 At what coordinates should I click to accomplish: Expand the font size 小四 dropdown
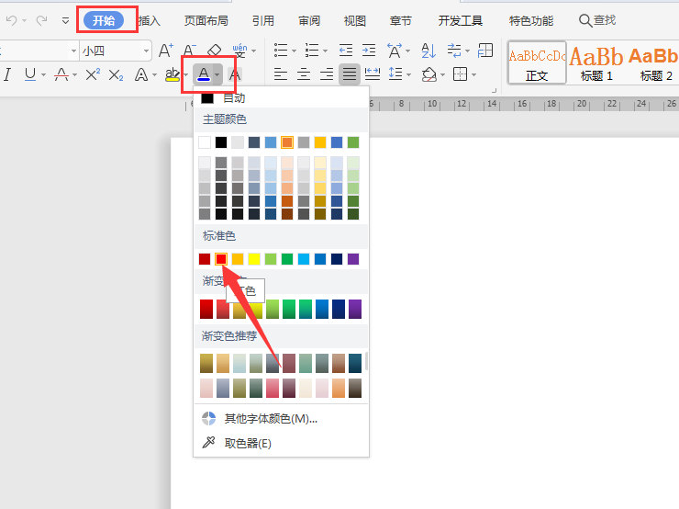tap(145, 51)
